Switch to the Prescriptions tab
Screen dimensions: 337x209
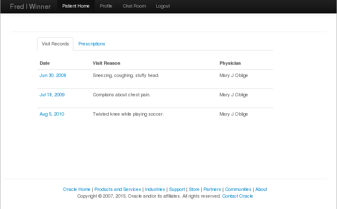(x=92, y=44)
